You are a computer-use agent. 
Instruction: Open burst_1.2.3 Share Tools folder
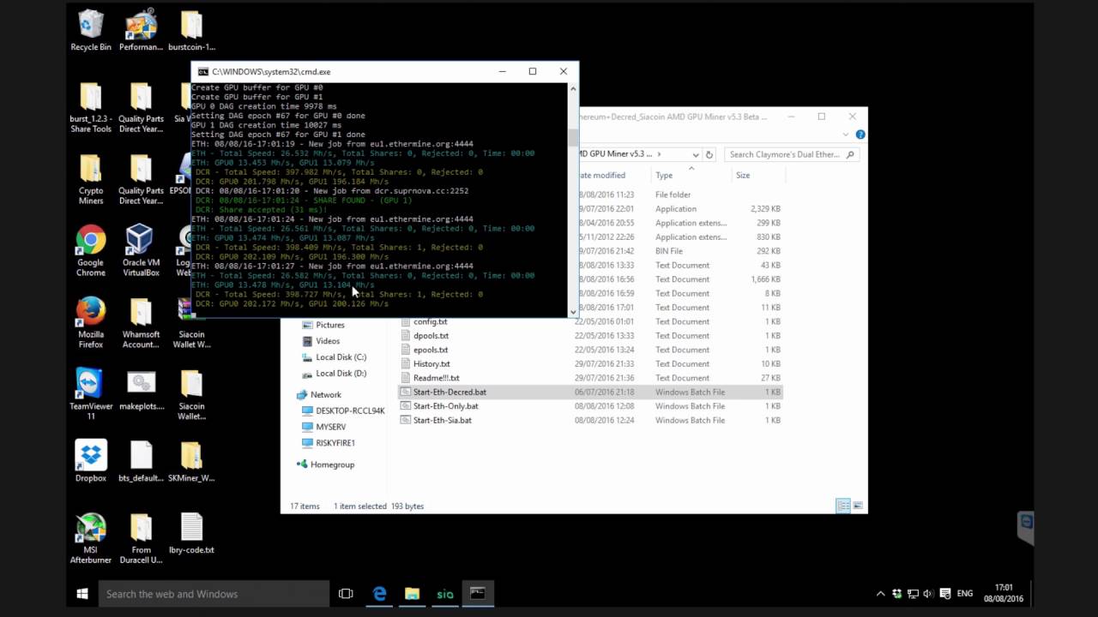[90, 108]
